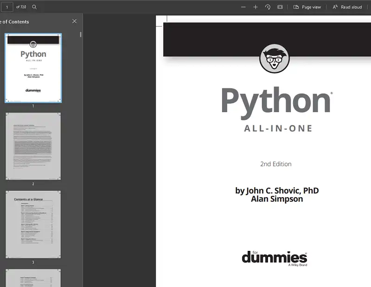
Task: Click the 'for dummies' brand logo
Action: (x=274, y=257)
